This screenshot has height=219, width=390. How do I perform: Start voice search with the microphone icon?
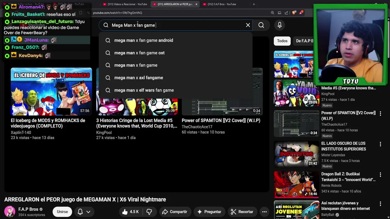pos(280,25)
